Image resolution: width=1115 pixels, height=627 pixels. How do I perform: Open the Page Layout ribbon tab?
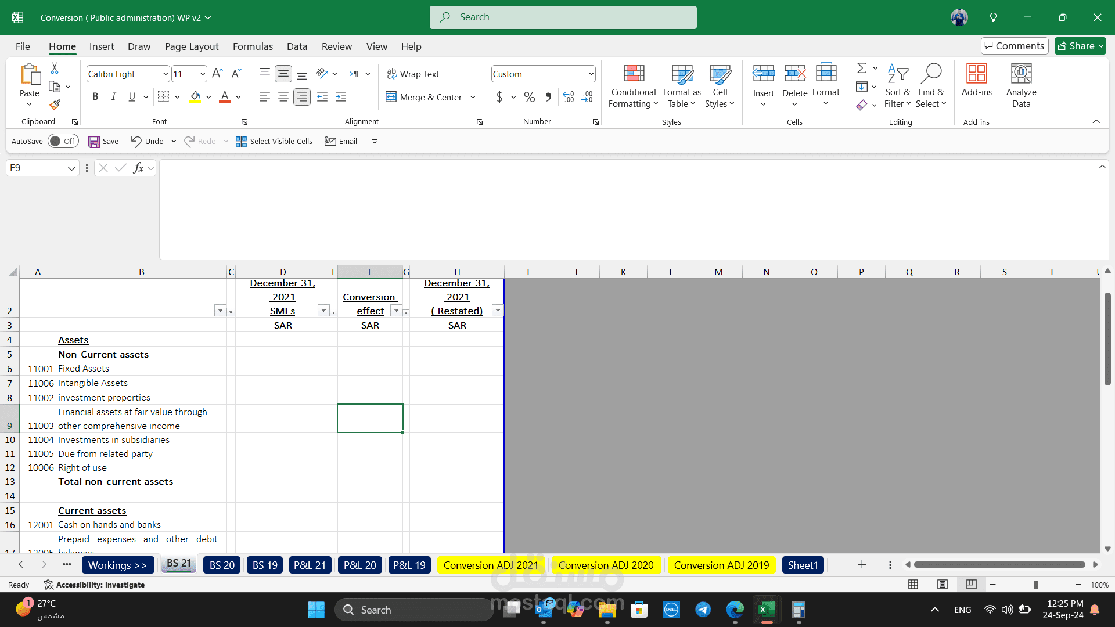(192, 46)
